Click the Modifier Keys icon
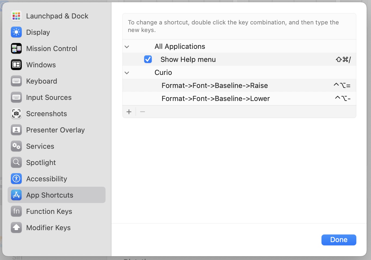 (16, 228)
